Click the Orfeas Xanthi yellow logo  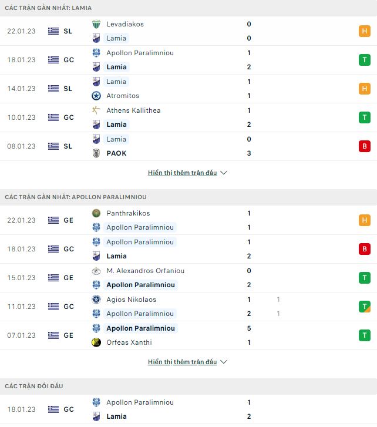click(96, 342)
